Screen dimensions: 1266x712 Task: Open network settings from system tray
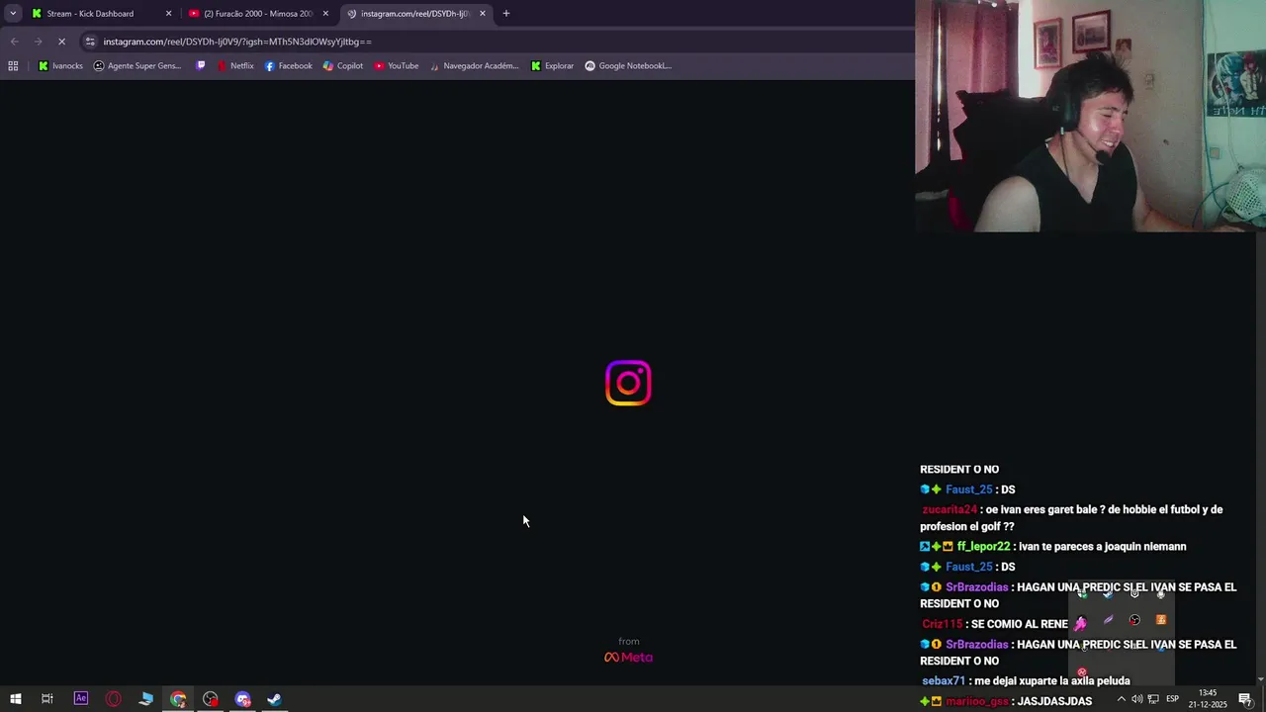(x=1153, y=699)
